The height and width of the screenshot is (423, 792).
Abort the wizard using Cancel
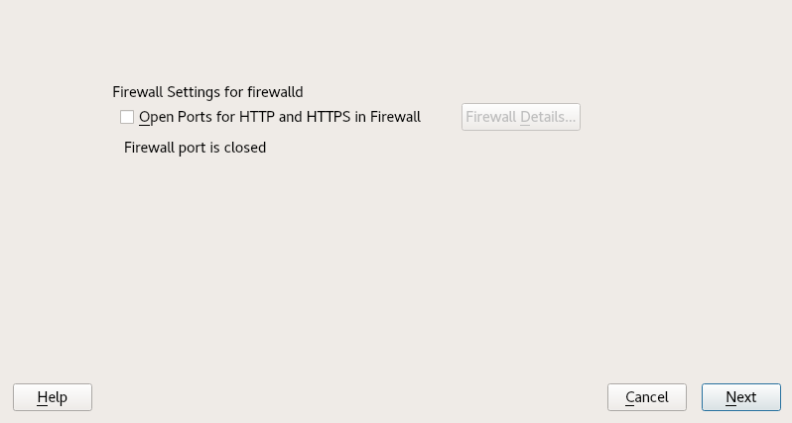pyautogui.click(x=646, y=397)
